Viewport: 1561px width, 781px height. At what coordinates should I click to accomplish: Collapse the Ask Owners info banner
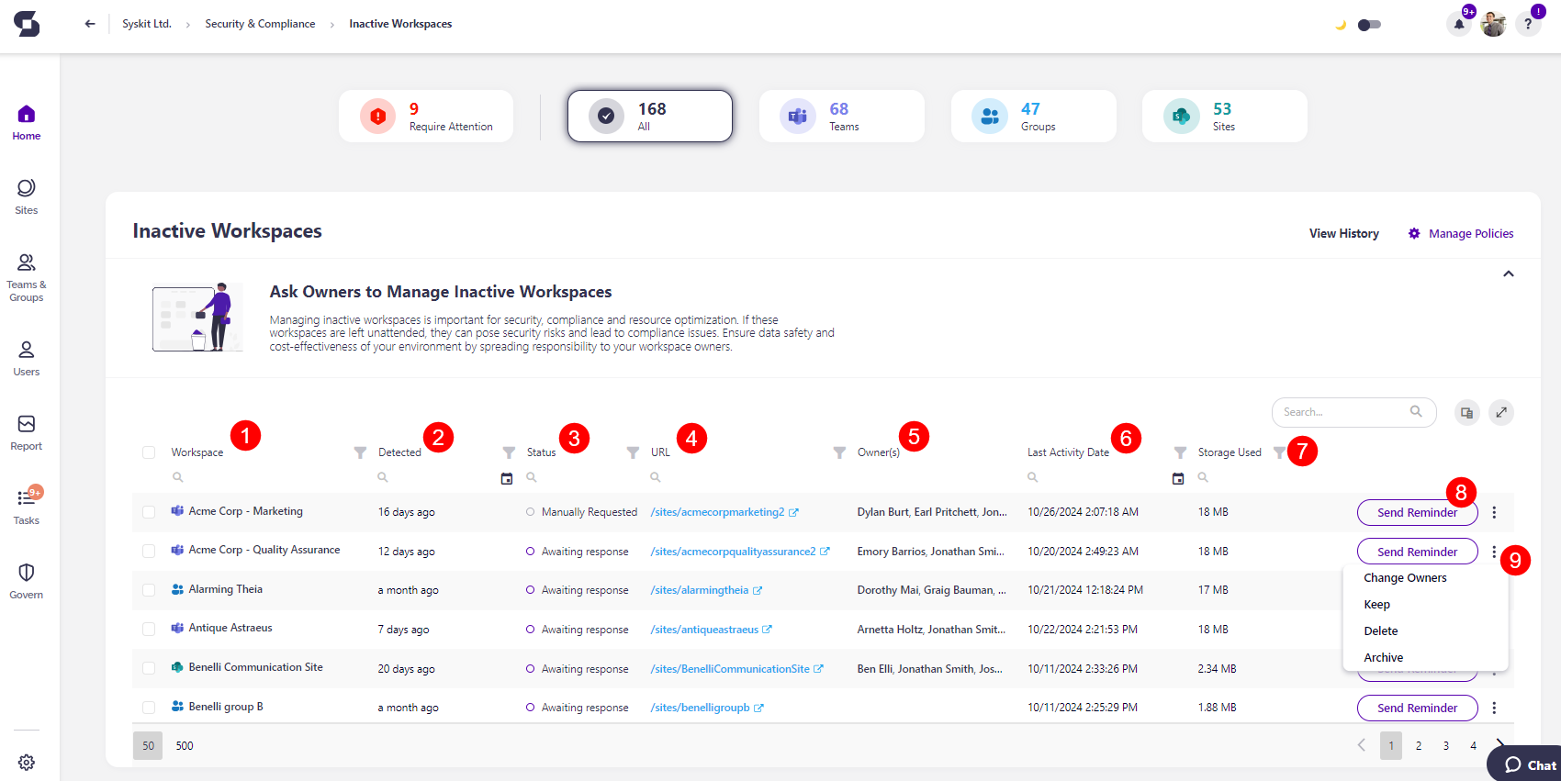(x=1508, y=274)
